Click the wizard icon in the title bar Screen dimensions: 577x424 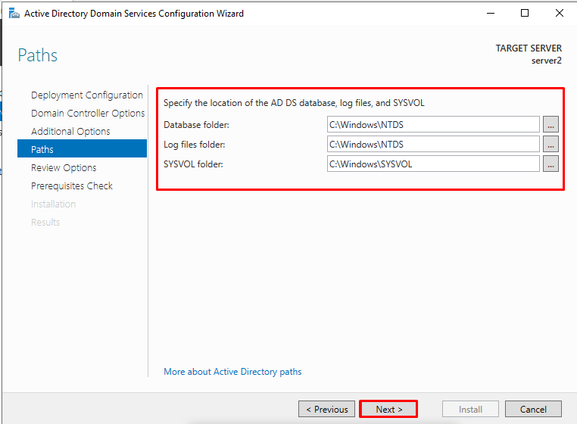point(14,14)
